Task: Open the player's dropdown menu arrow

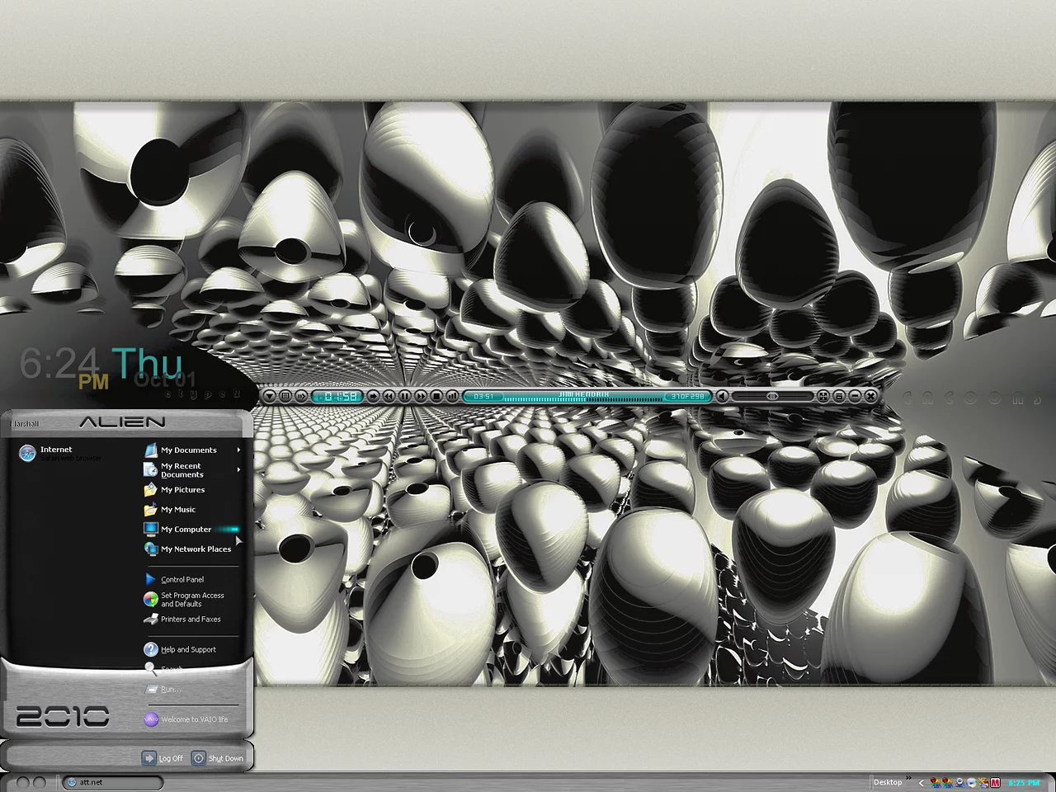Action: click(269, 396)
